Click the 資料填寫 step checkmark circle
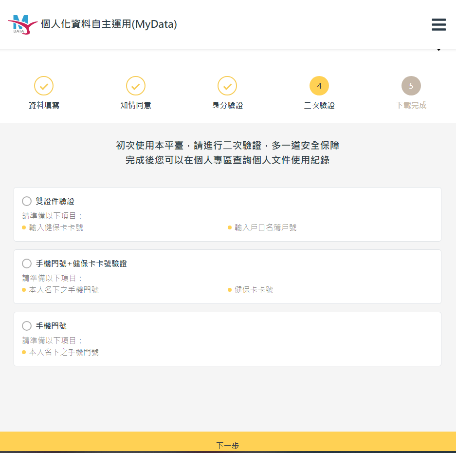This screenshot has height=453, width=456. pyautogui.click(x=44, y=86)
